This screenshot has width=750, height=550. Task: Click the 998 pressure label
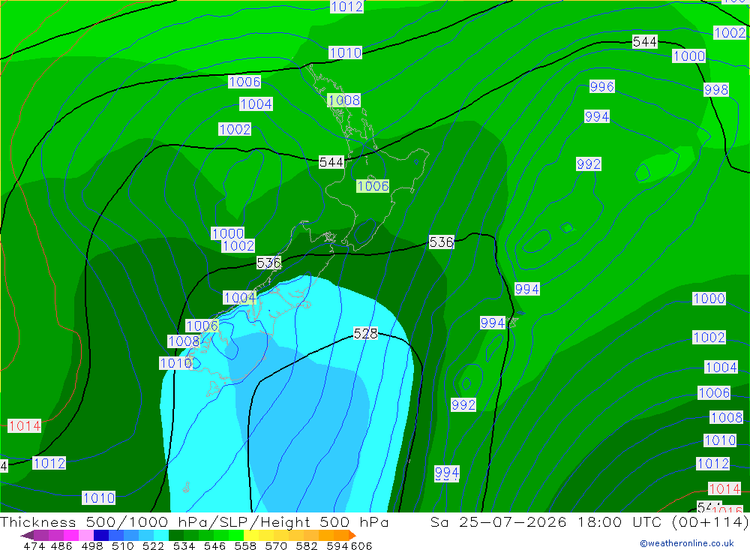coord(716,89)
